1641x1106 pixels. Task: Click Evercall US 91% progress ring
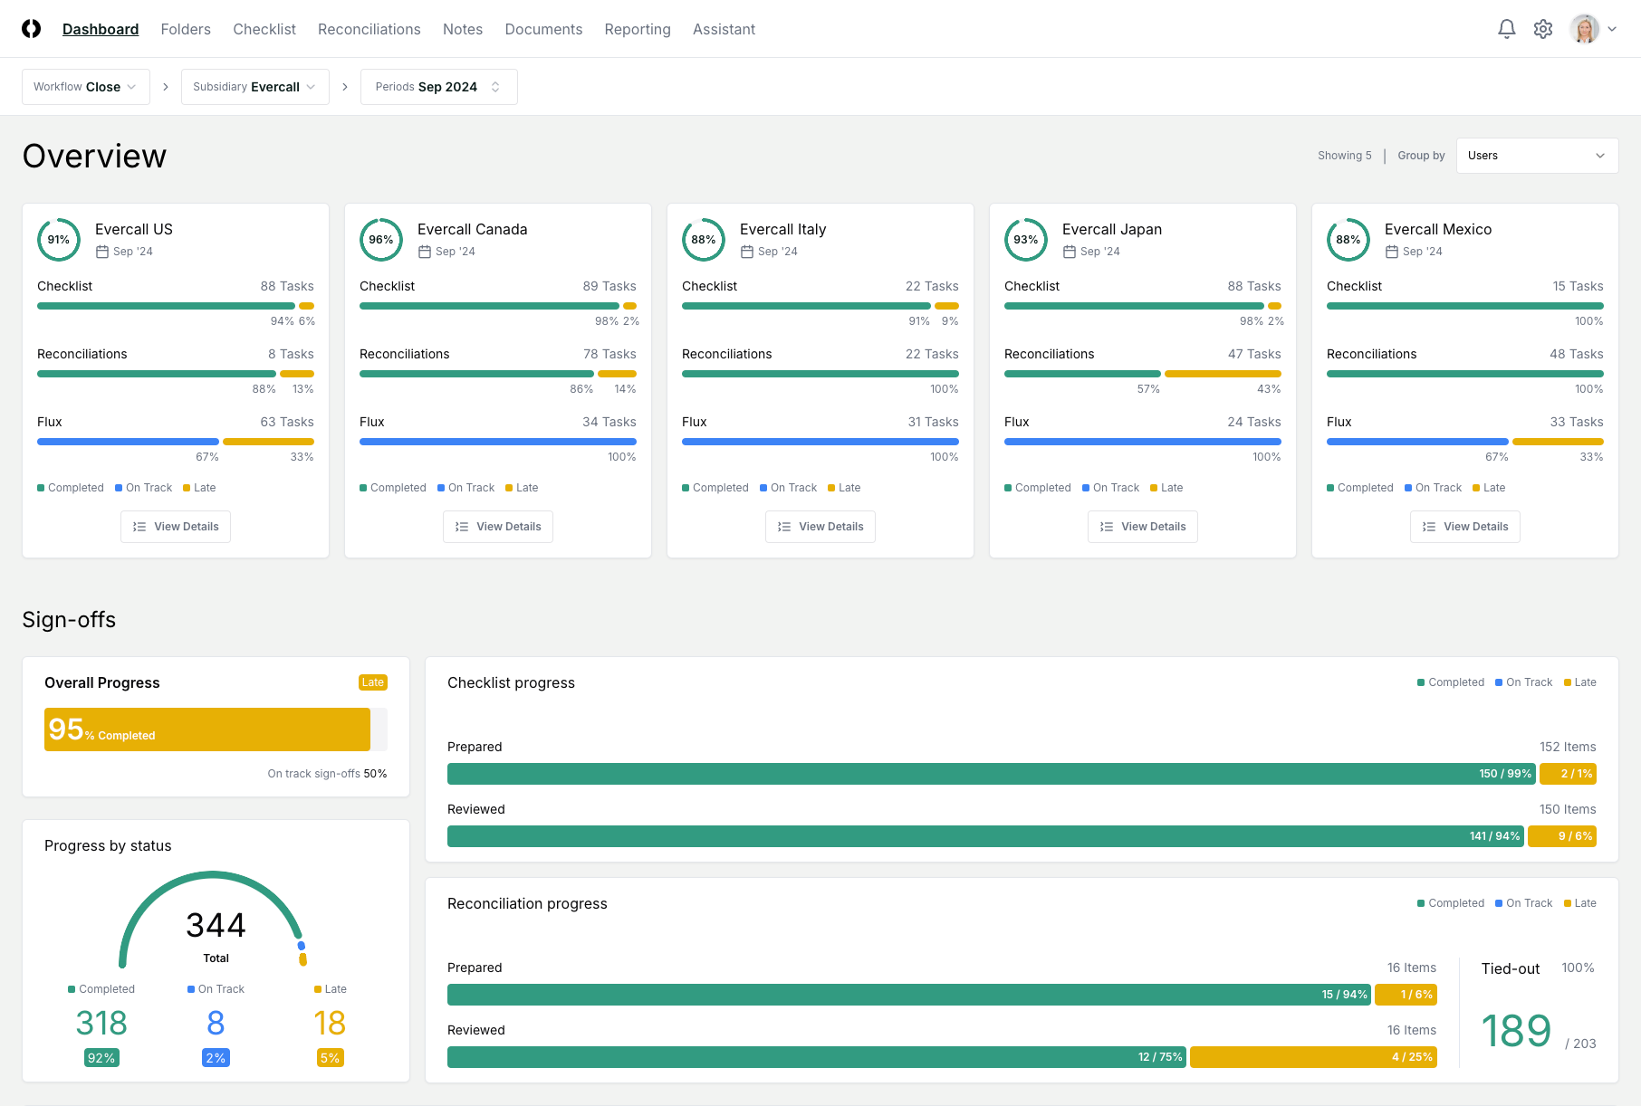coord(59,240)
